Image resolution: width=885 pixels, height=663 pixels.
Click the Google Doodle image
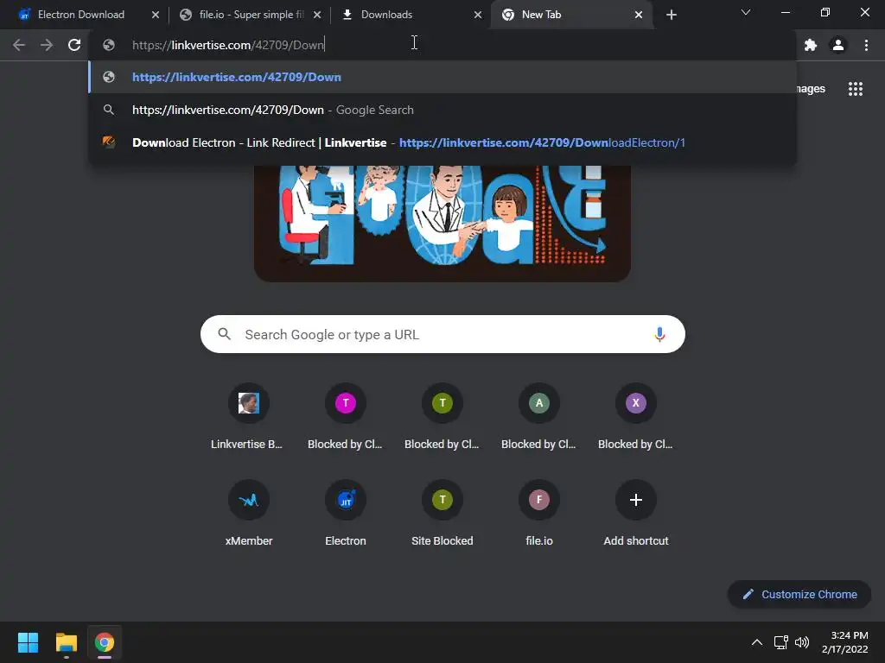[x=442, y=224]
